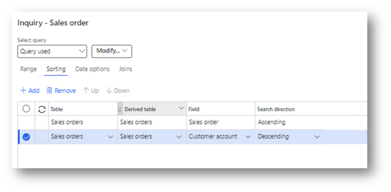Switch to the Date options tab
This screenshot has width=391, height=192.
92,69
